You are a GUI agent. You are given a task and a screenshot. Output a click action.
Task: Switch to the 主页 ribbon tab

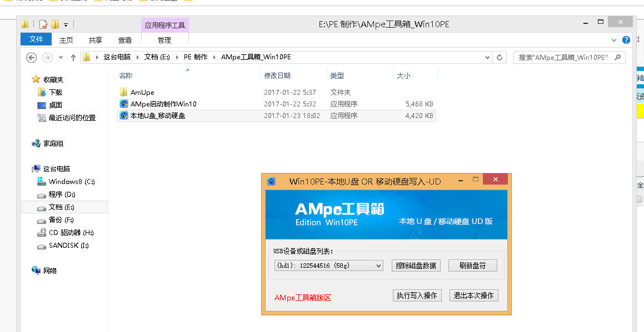point(66,40)
